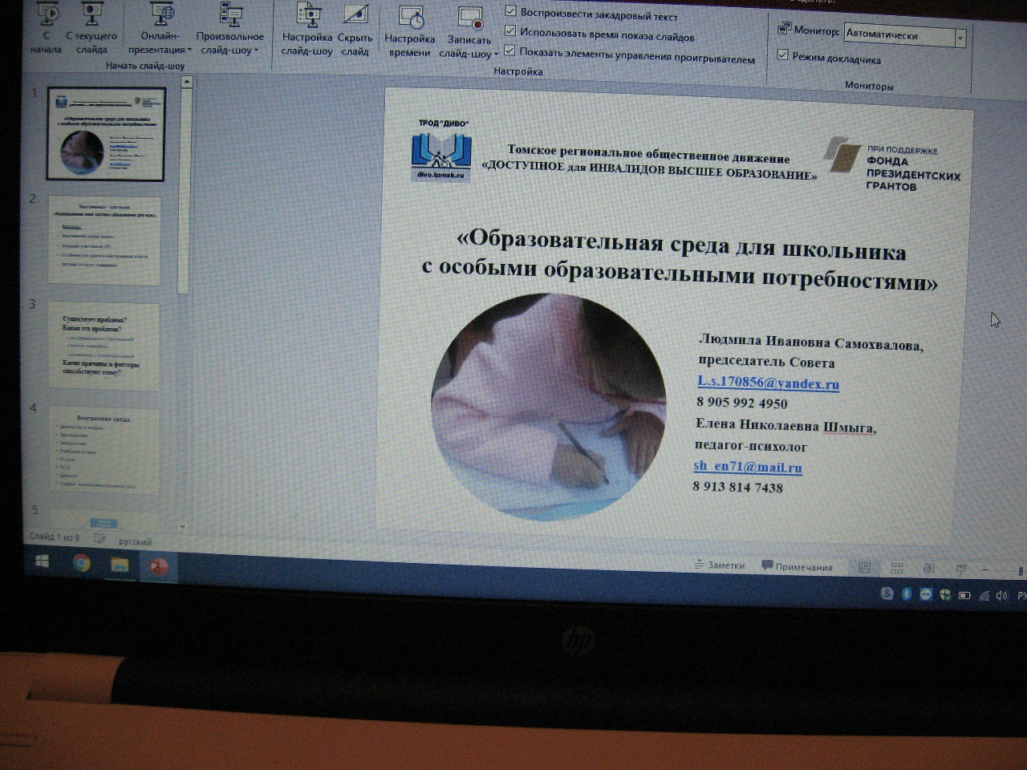Click Скрыть слайд button
Viewport: 1027px width, 770px height.
[355, 31]
